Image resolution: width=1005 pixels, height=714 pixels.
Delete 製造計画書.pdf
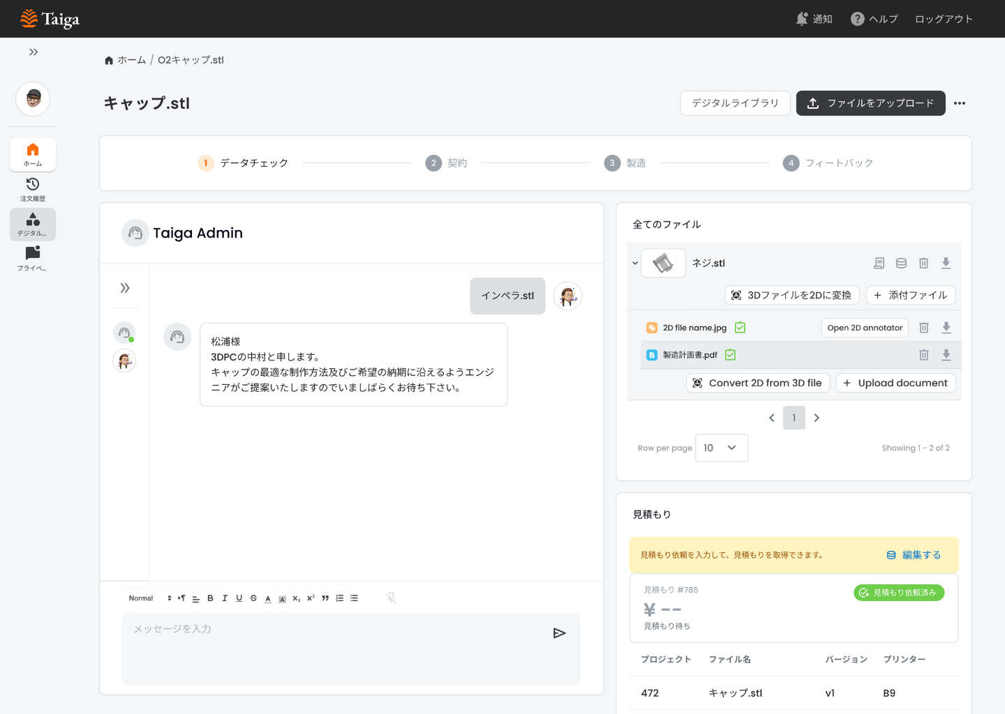click(923, 355)
